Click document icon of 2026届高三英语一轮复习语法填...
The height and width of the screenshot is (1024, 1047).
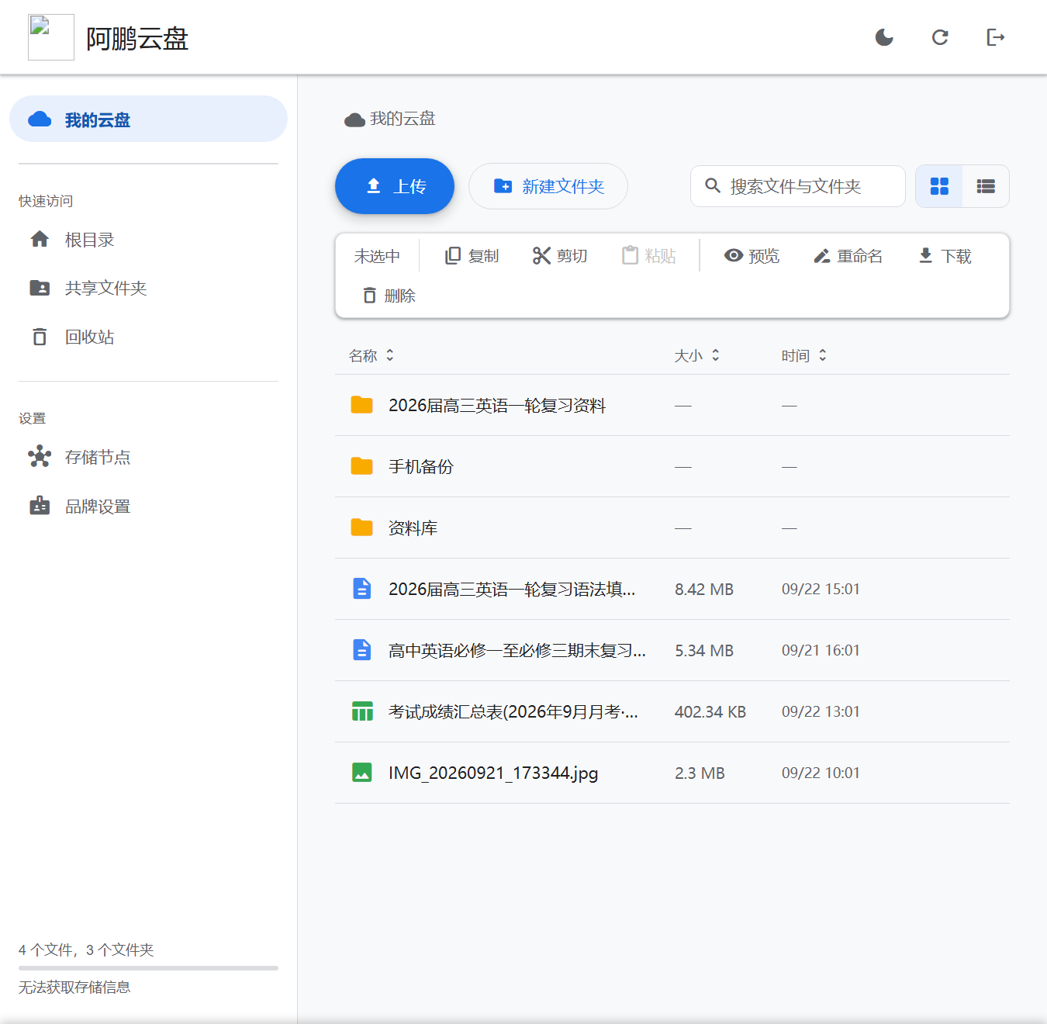[x=361, y=589]
